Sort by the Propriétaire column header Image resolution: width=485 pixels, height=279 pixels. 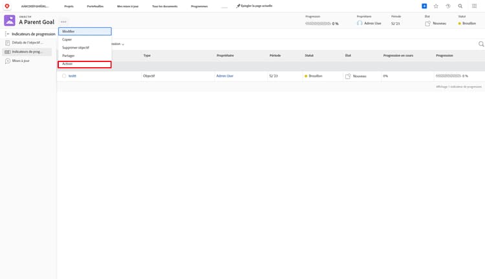(x=225, y=56)
